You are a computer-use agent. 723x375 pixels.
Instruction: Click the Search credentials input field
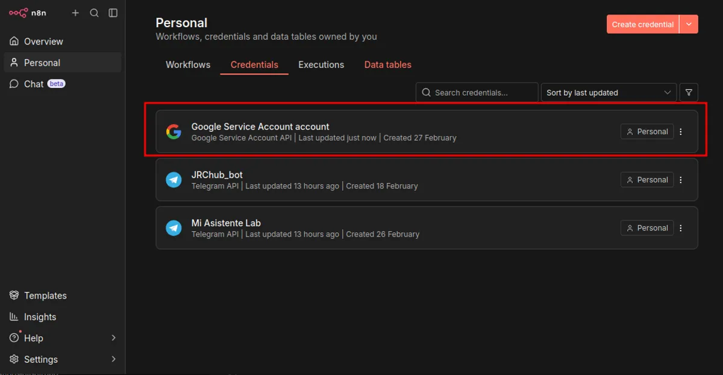point(477,92)
